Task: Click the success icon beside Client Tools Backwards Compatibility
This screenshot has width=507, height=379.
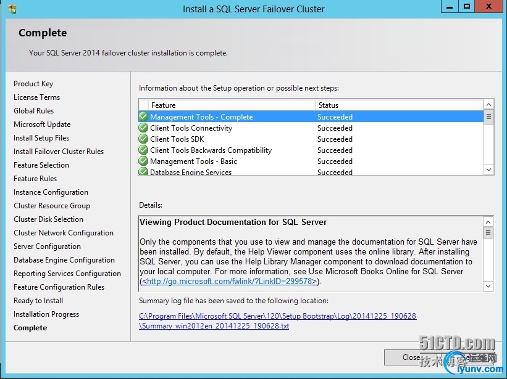Action: (143, 150)
